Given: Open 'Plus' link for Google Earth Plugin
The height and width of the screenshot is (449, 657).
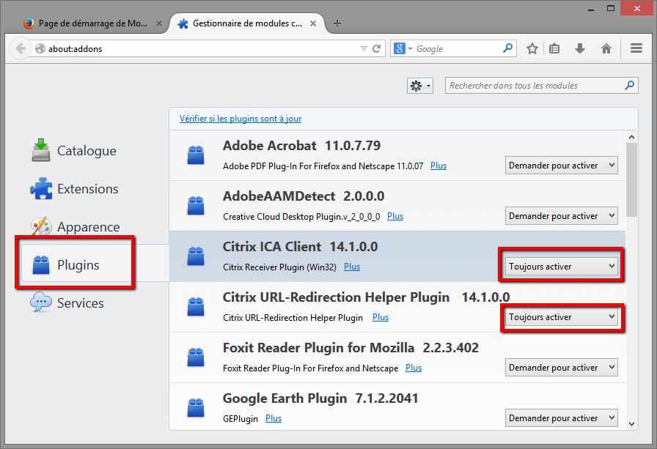Looking at the screenshot, I should [x=274, y=418].
